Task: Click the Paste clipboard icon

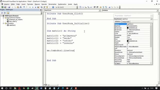Action: (18, 7)
